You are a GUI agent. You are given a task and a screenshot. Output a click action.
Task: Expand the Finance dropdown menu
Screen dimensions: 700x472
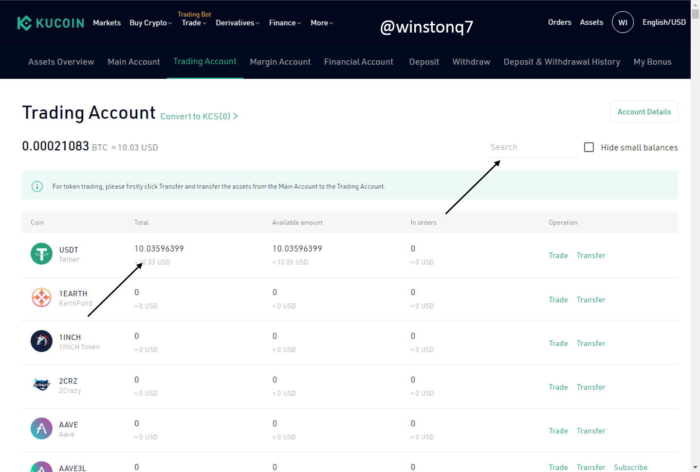point(285,23)
